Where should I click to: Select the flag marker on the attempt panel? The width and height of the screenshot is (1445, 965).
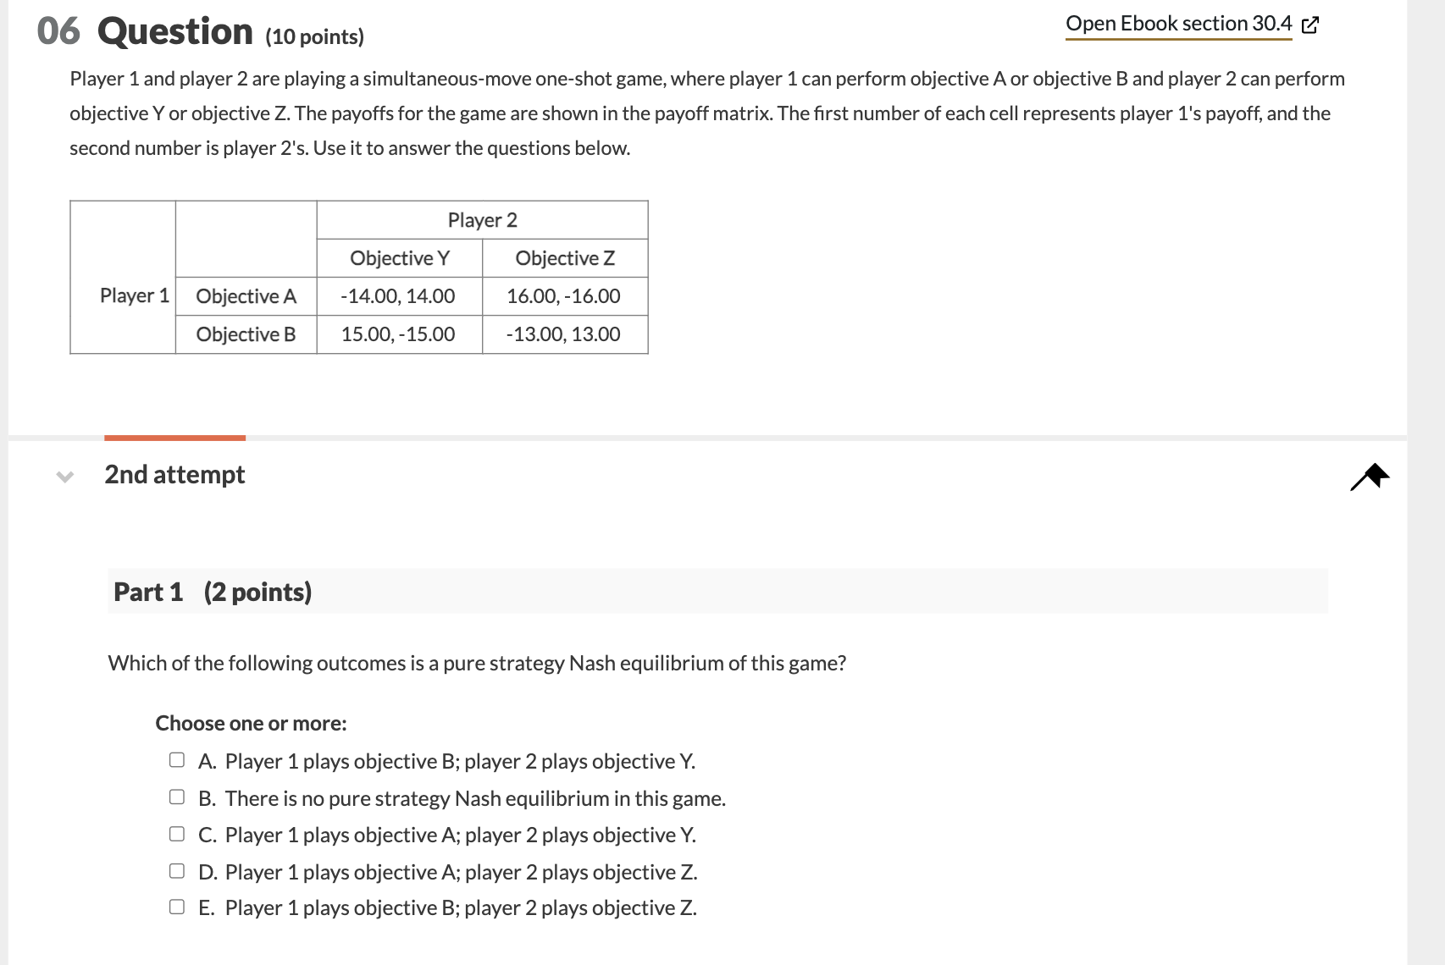pos(1370,476)
